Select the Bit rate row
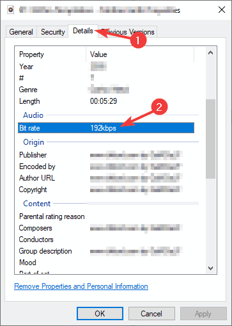This screenshot has width=232, height=326. [x=106, y=128]
